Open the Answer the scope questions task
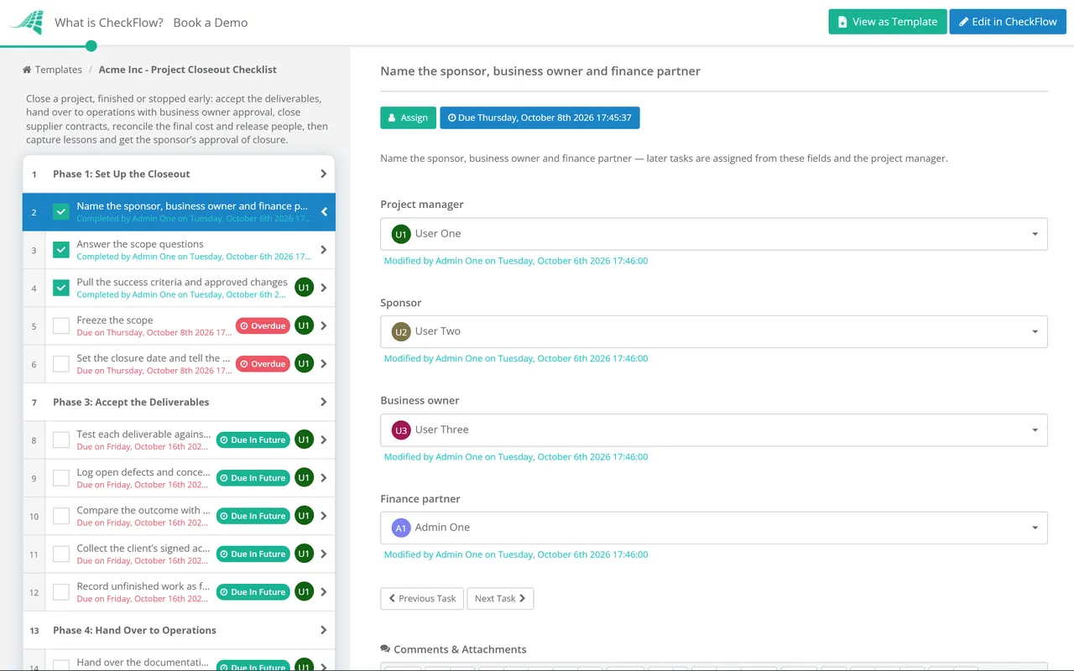Screen dimensions: 1074x671 click(179, 250)
